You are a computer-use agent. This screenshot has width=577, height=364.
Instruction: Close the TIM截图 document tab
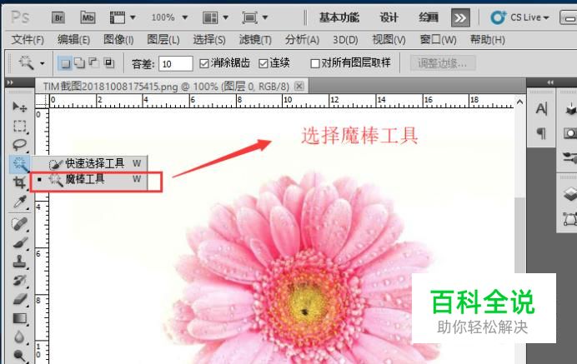299,86
